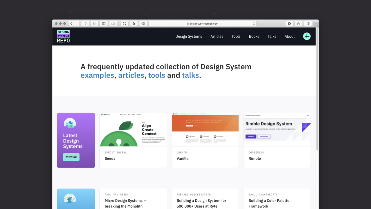Follow the 'tools' link in headline
This screenshot has width=371, height=209.
(x=157, y=75)
